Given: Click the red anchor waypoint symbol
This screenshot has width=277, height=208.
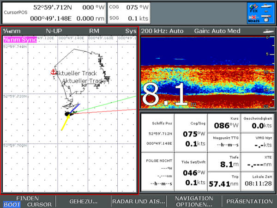Looking at the screenshot, I should pos(53,72).
